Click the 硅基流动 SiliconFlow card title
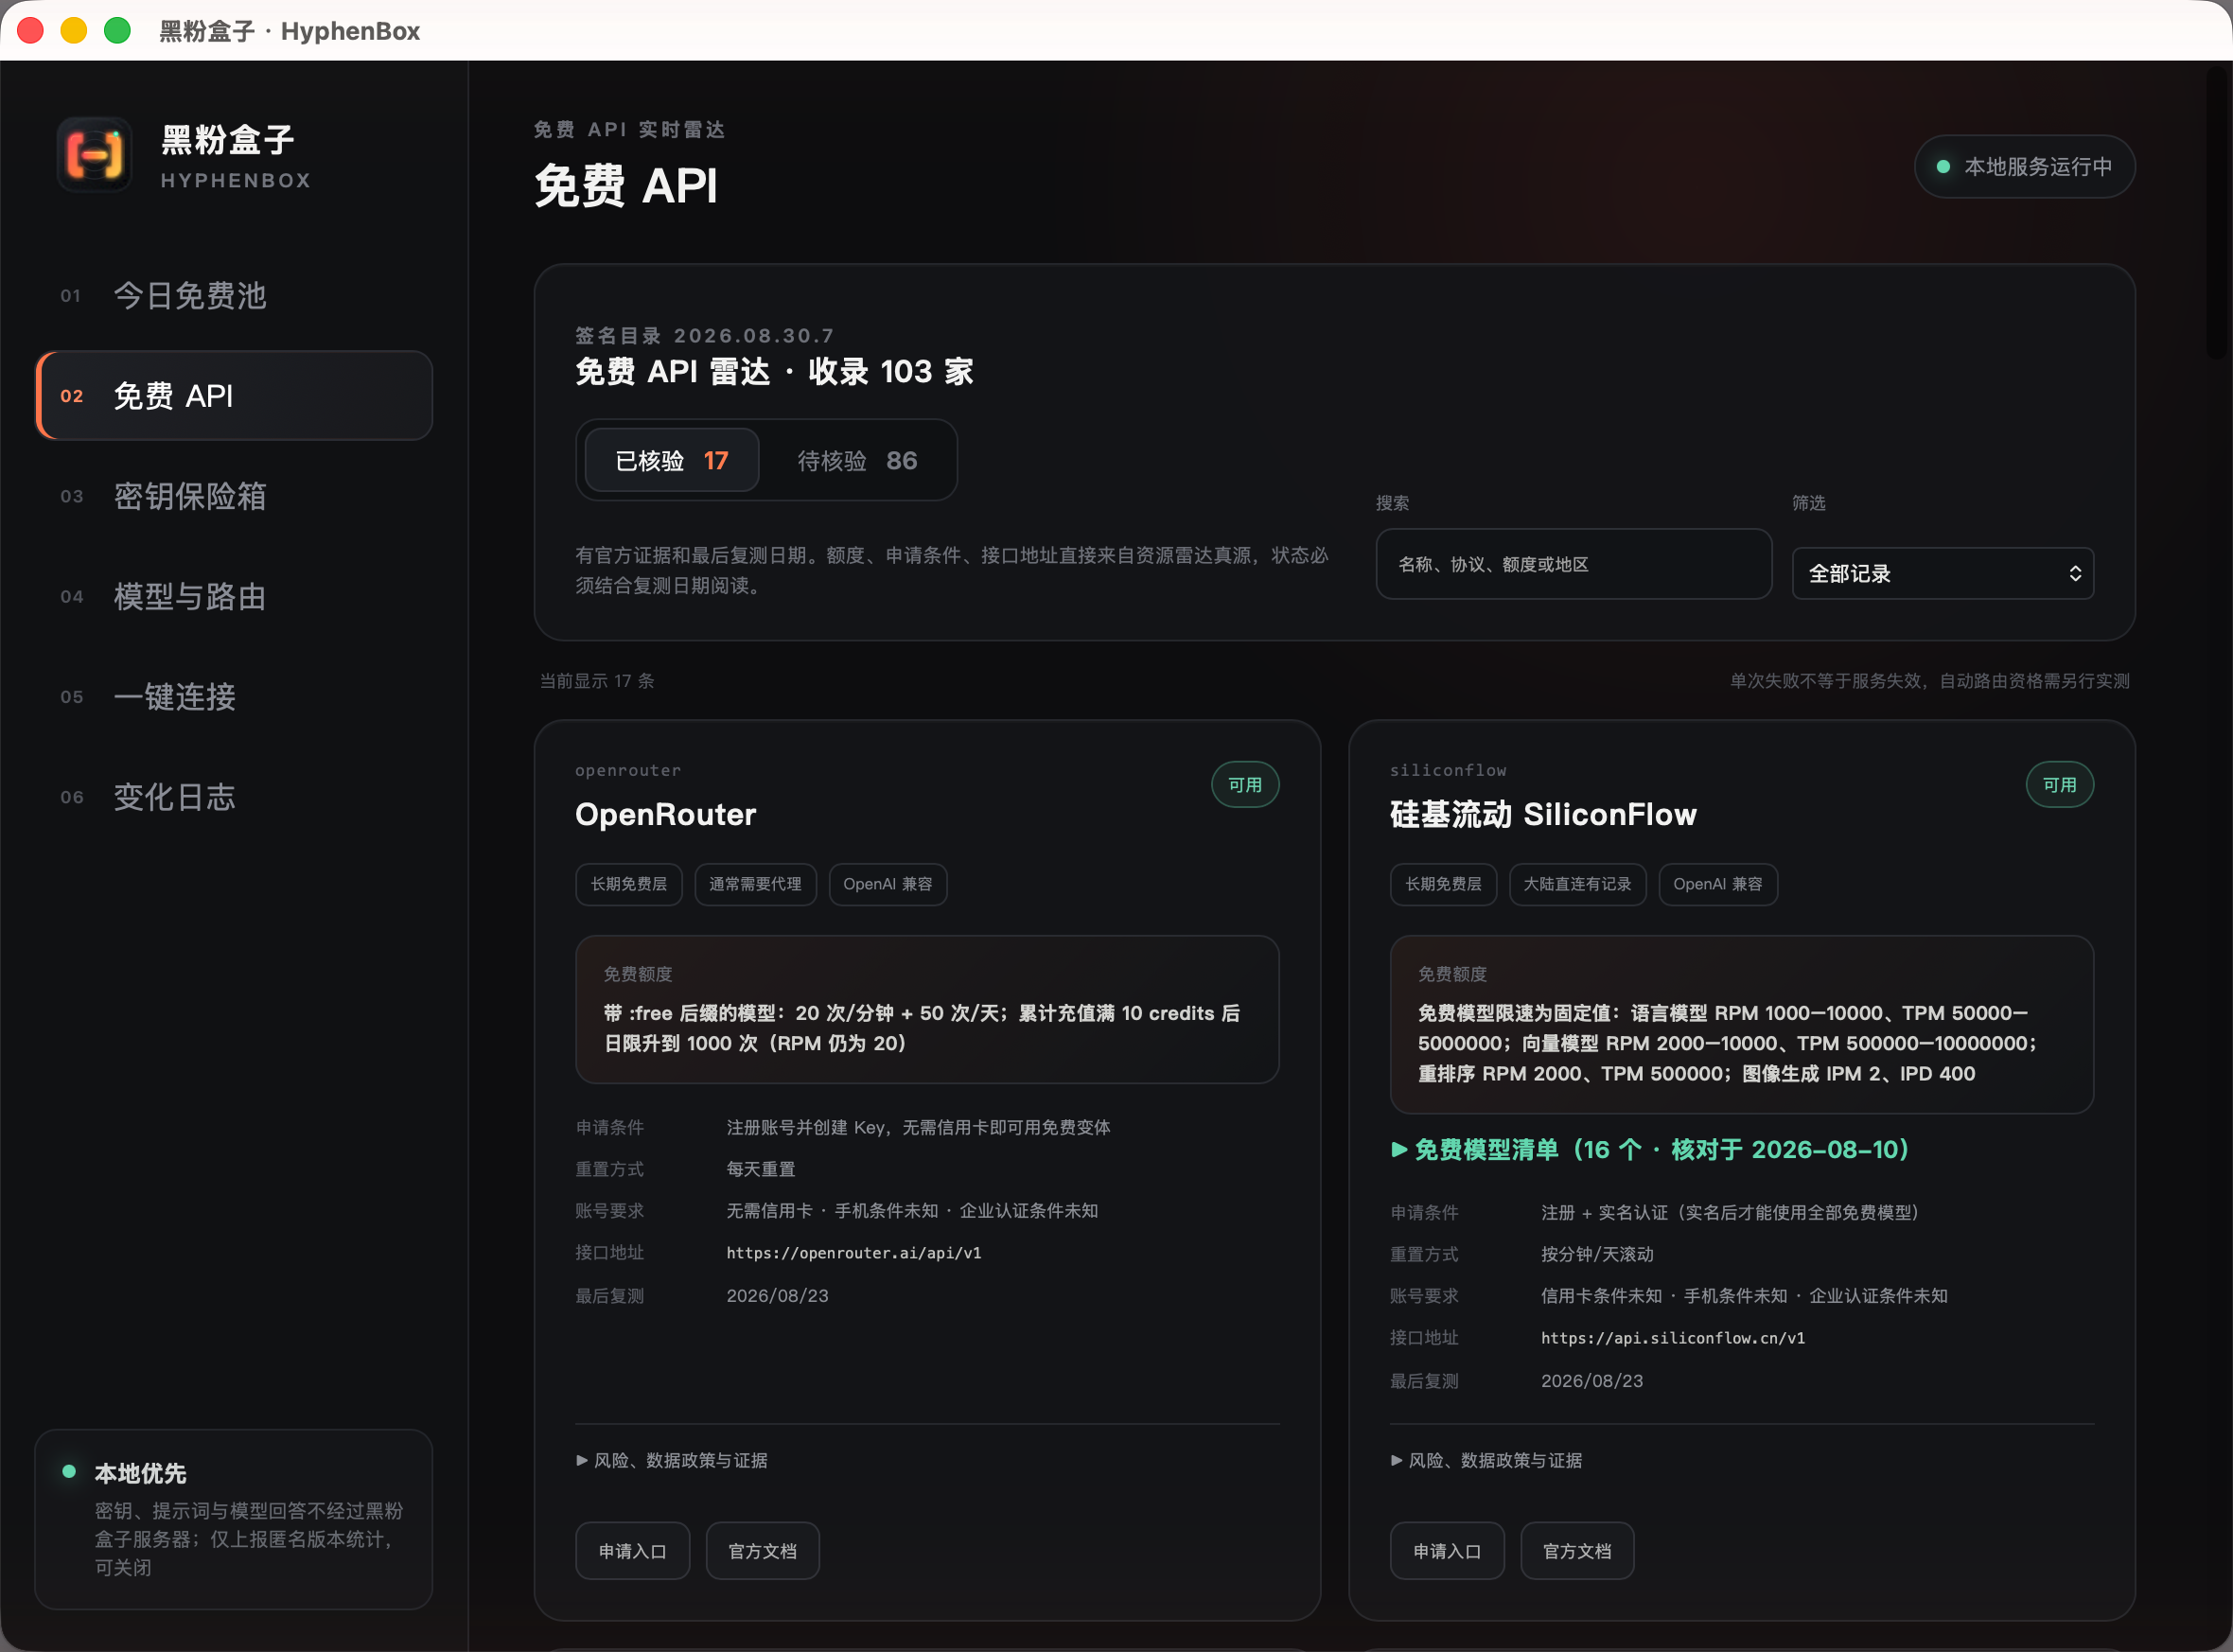 tap(1543, 815)
